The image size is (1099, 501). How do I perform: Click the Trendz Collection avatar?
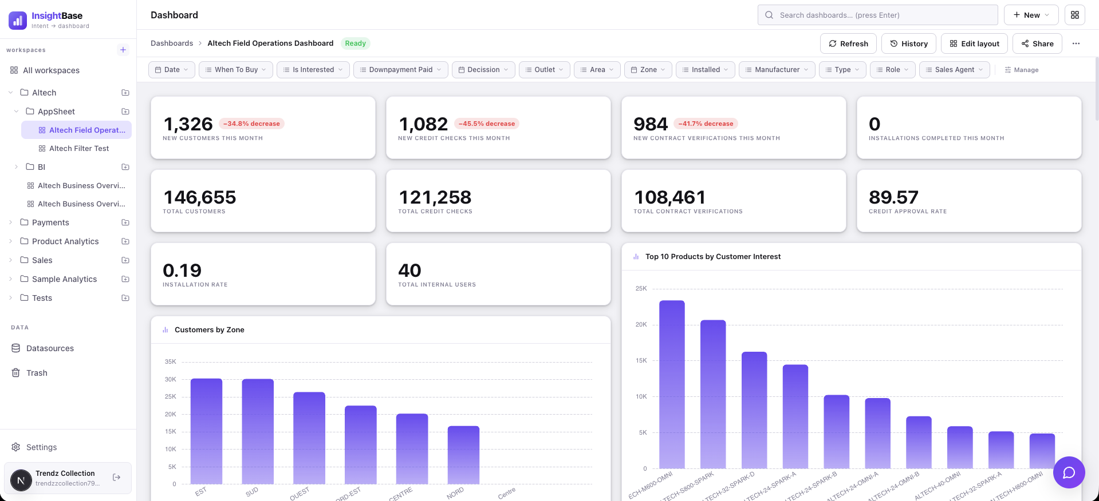pos(21,480)
